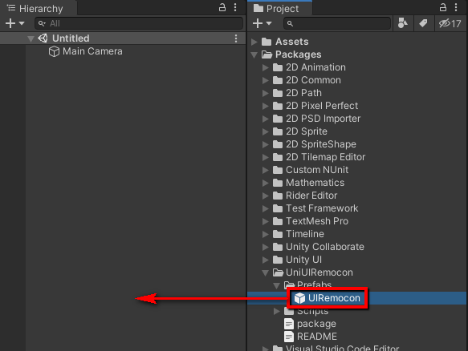
Task: Select the Untitled scene row
Action: pos(123,38)
